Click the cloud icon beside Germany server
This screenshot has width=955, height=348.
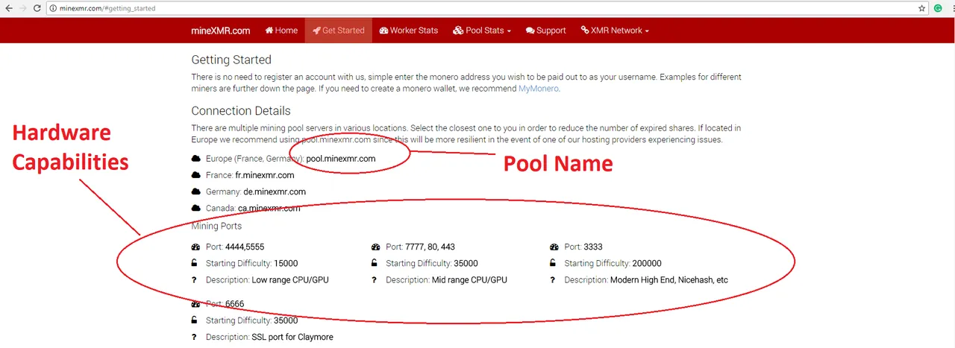pyautogui.click(x=196, y=192)
